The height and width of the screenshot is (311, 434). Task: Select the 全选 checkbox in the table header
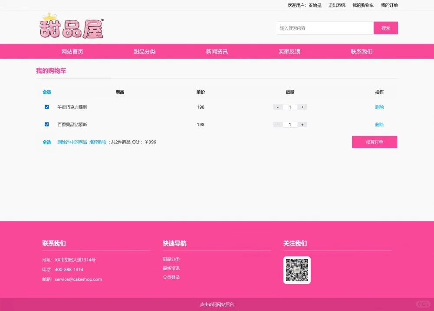pos(46,92)
